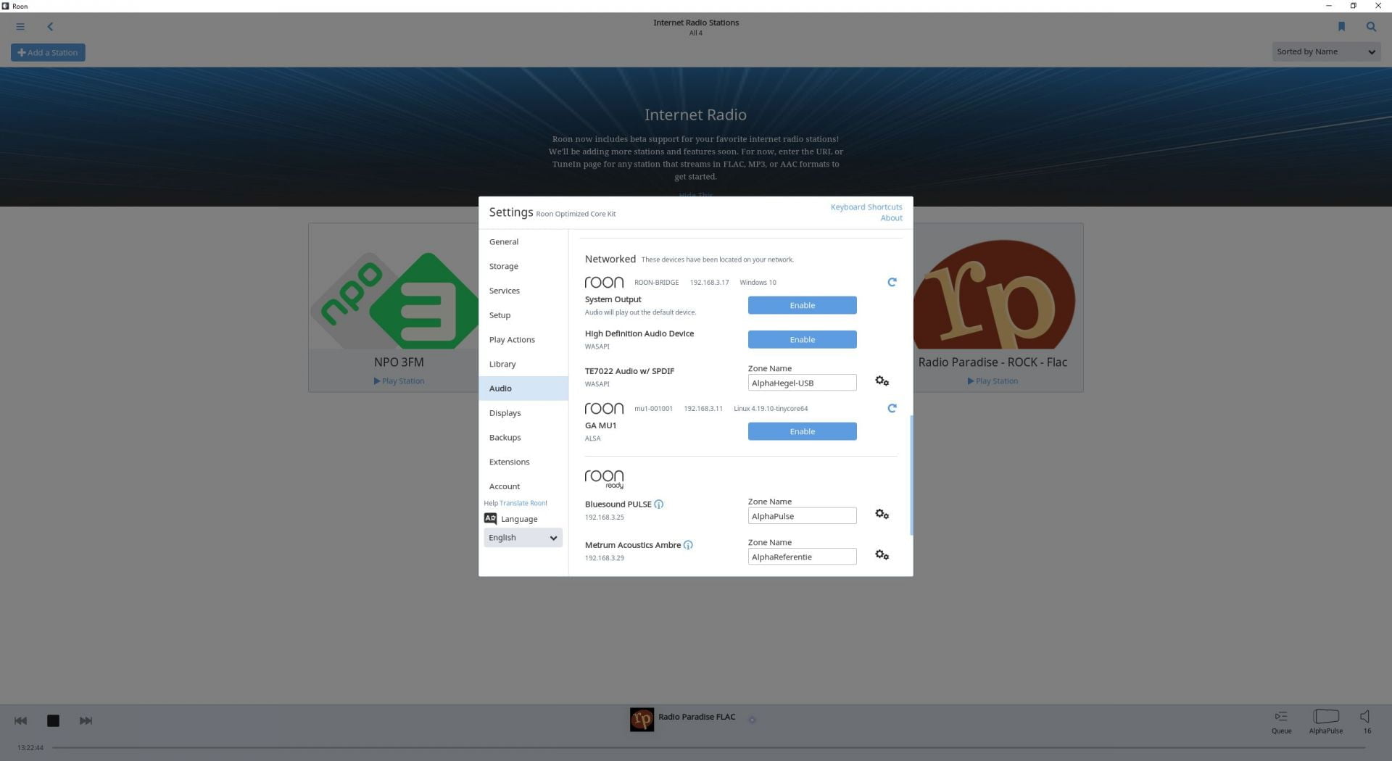The image size is (1392, 761).
Task: Open the play Queue
Action: [x=1281, y=721]
